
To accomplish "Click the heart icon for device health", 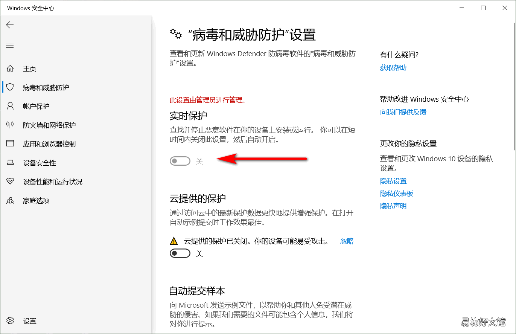I will pyautogui.click(x=10, y=181).
